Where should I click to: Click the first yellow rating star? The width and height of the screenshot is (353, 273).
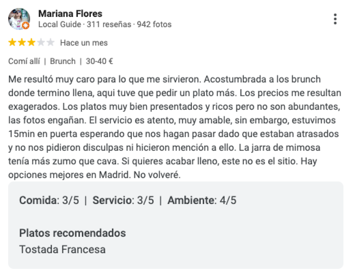tap(12, 42)
